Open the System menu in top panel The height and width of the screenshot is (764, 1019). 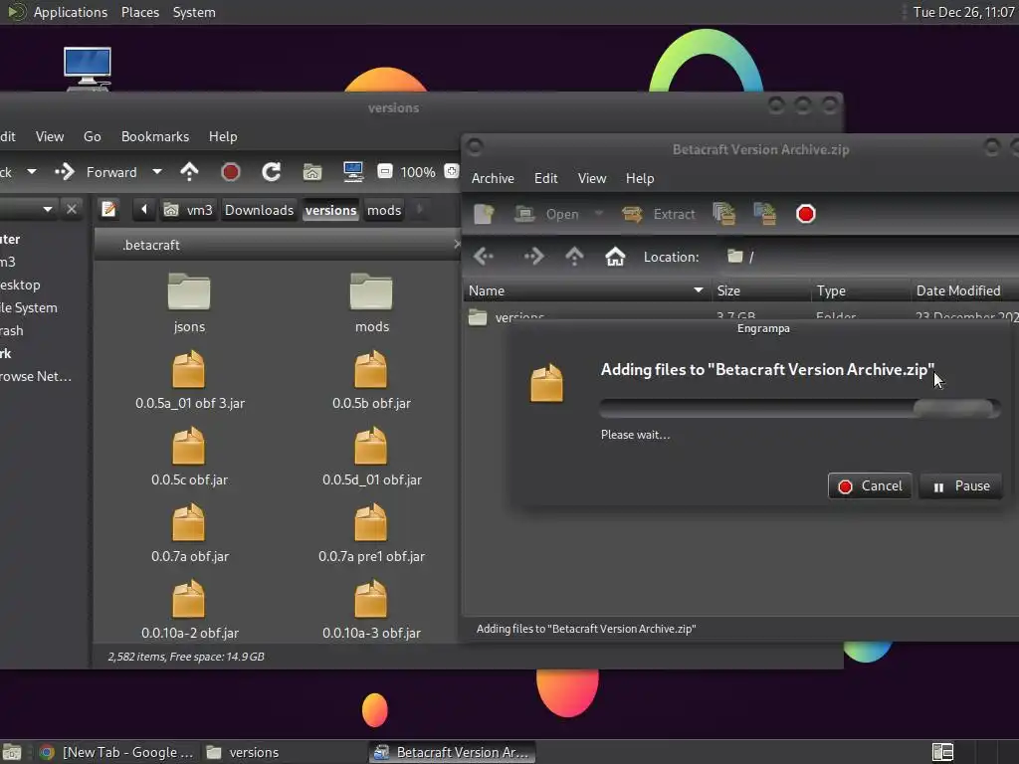[194, 12]
